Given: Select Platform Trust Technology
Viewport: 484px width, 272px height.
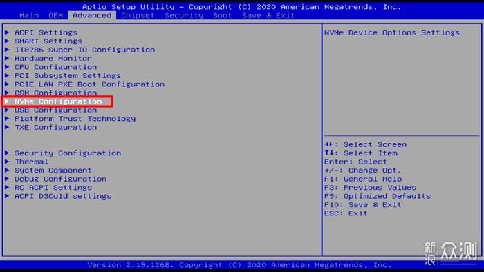Looking at the screenshot, I should click(x=75, y=119).
